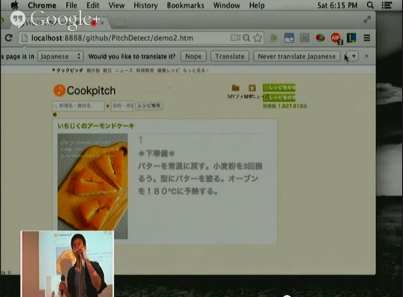The height and width of the screenshot is (297, 403).
Task: Click the Cookpitch logo
Action: (85, 91)
